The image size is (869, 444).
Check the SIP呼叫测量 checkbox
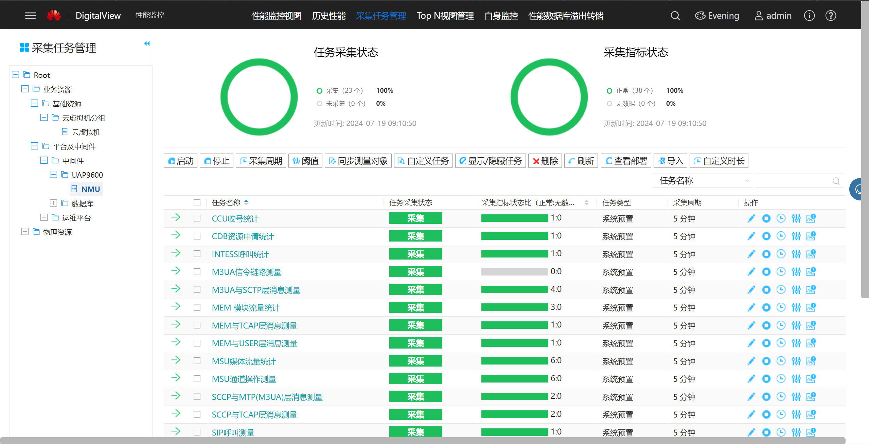coord(197,432)
